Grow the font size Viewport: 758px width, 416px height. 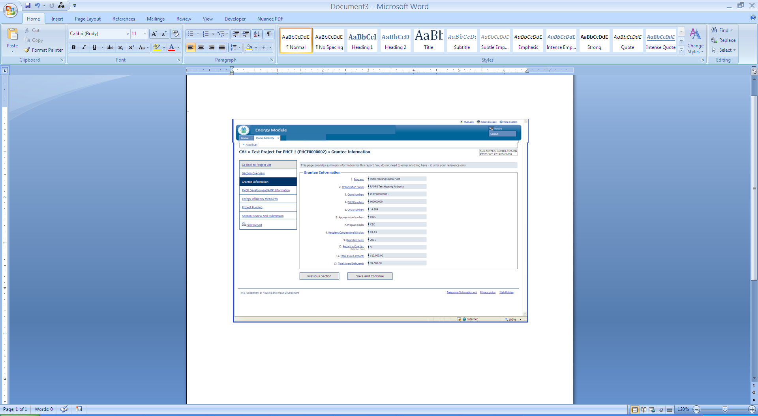[x=154, y=34]
